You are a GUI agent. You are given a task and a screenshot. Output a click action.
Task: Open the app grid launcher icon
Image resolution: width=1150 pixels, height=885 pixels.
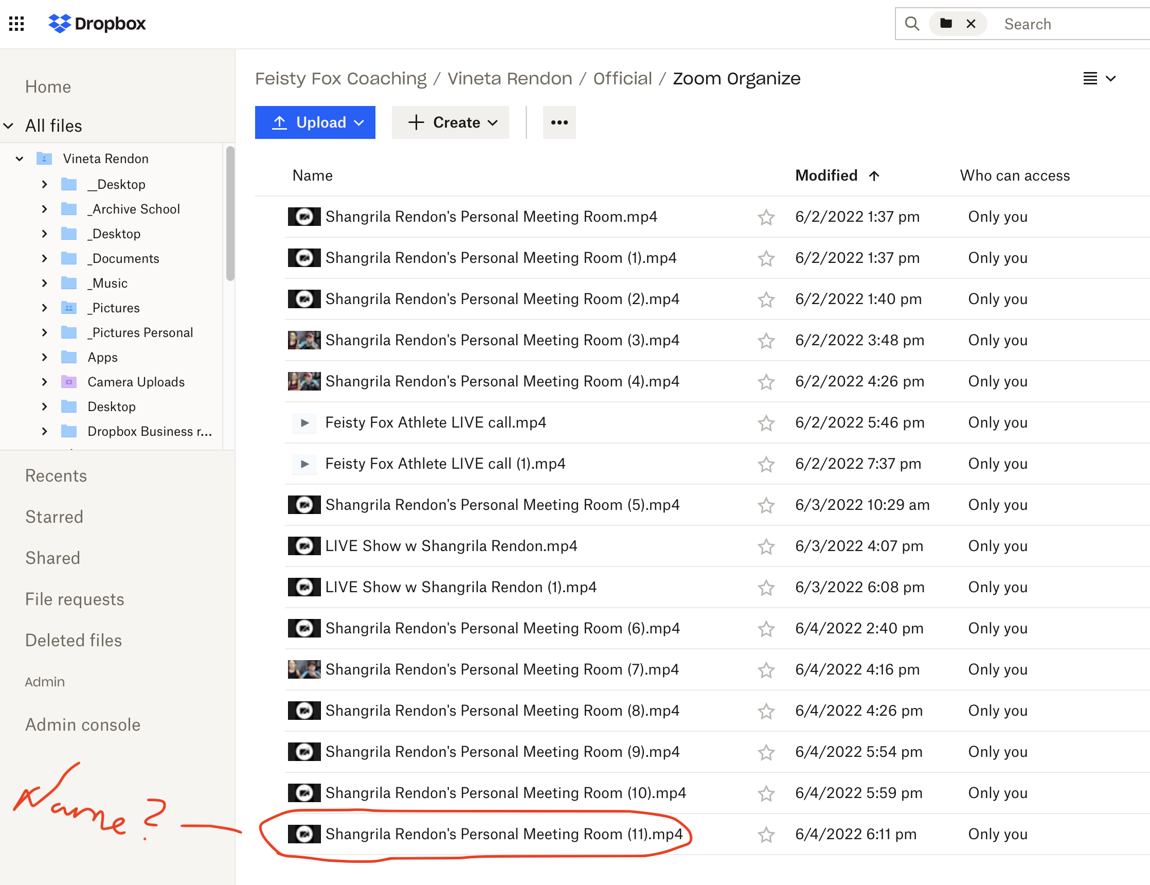(17, 24)
